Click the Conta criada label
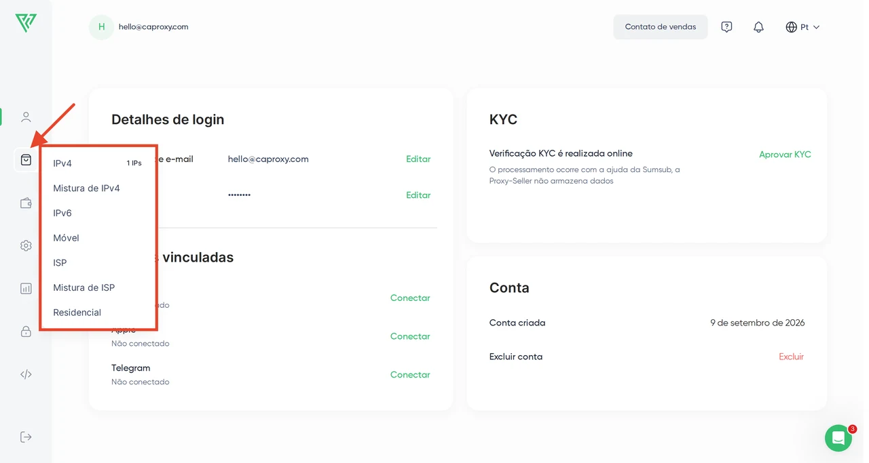Screen dimensions: 869x463 (517, 323)
